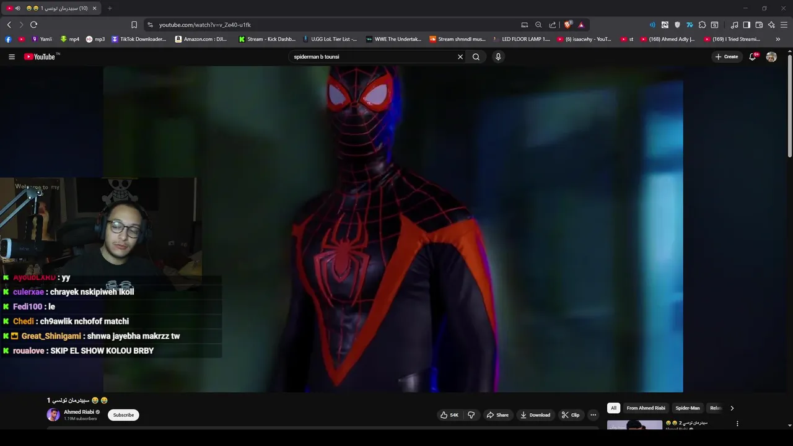Click the Share button
The width and height of the screenshot is (793, 446).
[x=497, y=415]
